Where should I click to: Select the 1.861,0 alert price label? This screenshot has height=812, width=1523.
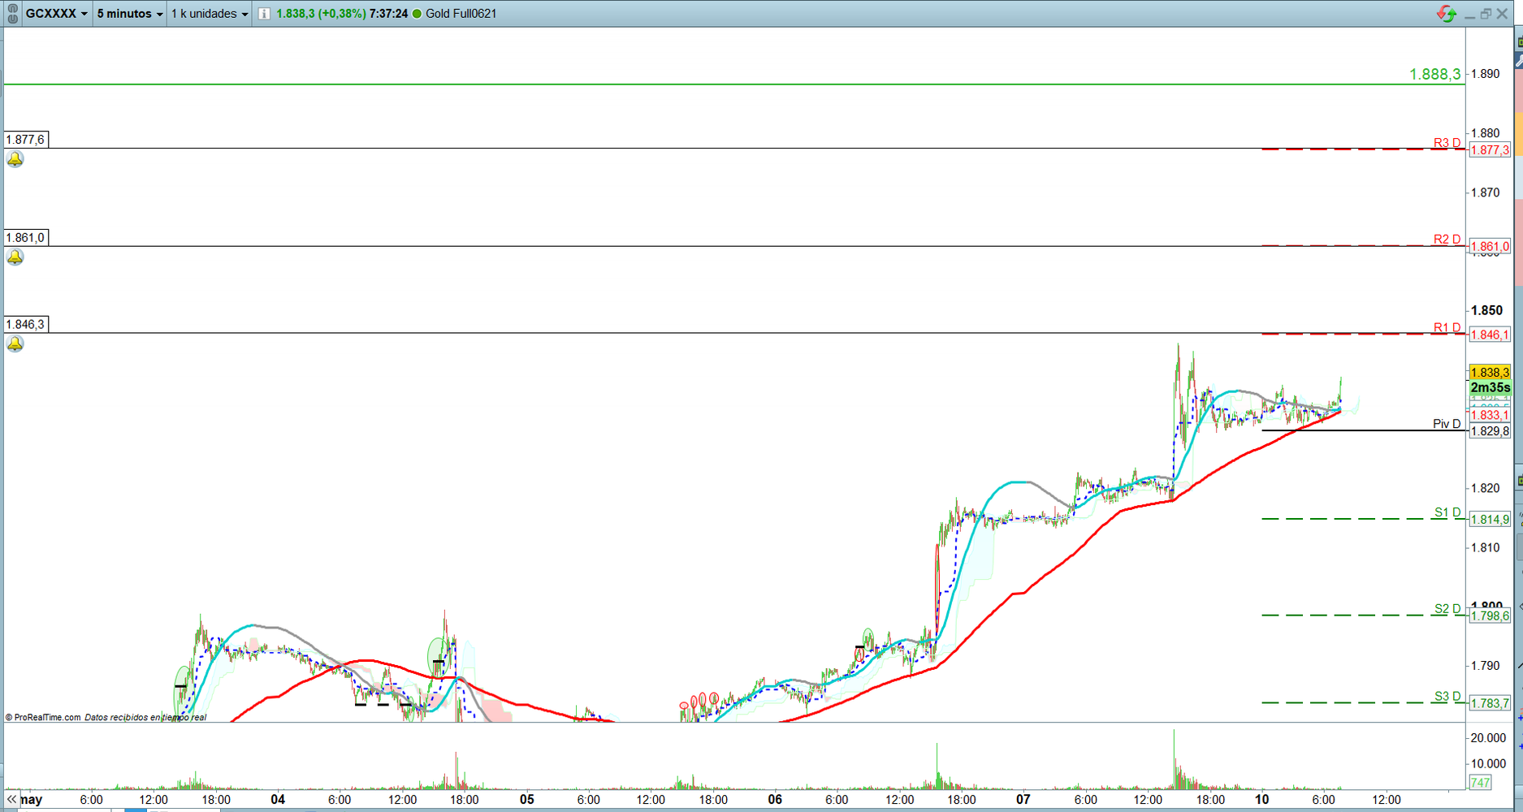point(26,238)
